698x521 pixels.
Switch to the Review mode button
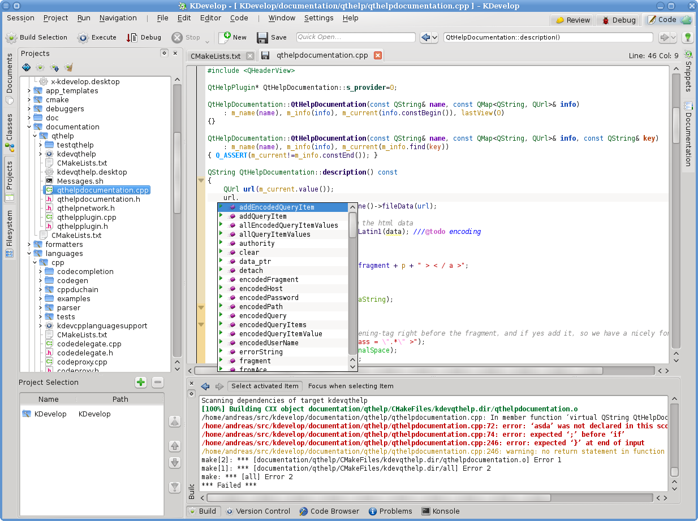tap(572, 20)
